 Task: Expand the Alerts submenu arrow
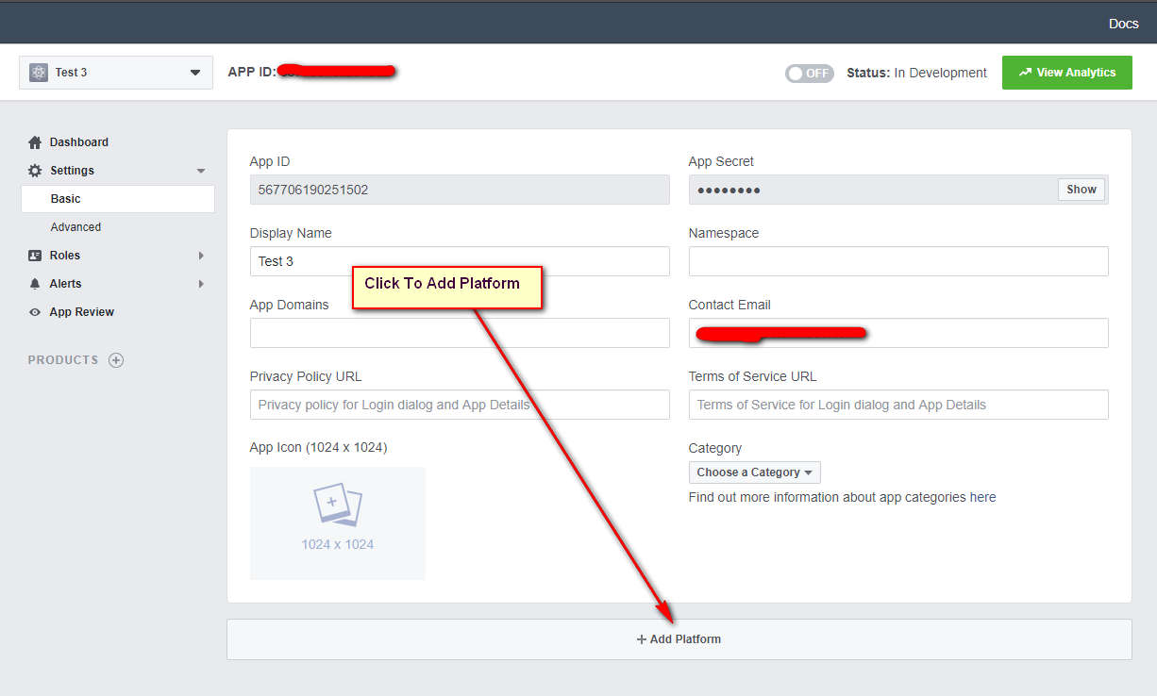[x=201, y=284]
